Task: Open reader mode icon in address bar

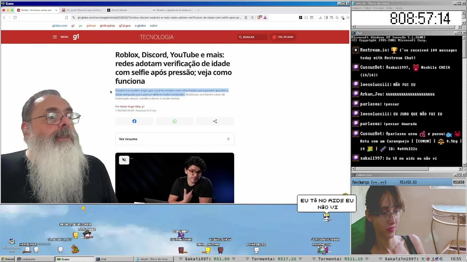Action: point(246,17)
